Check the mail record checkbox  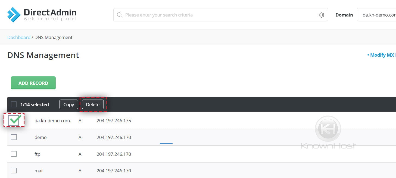(14, 170)
